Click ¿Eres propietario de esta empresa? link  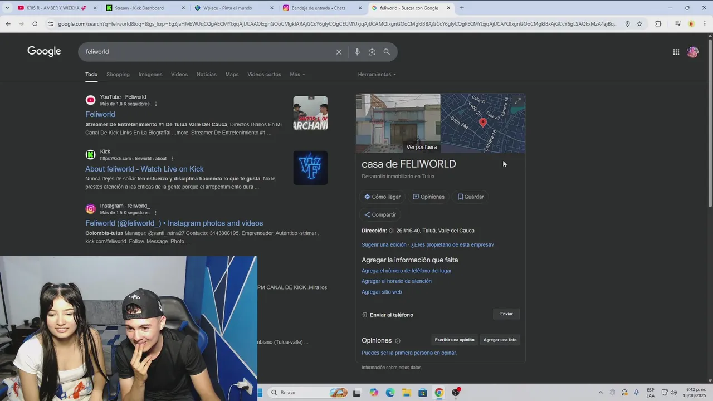click(452, 244)
